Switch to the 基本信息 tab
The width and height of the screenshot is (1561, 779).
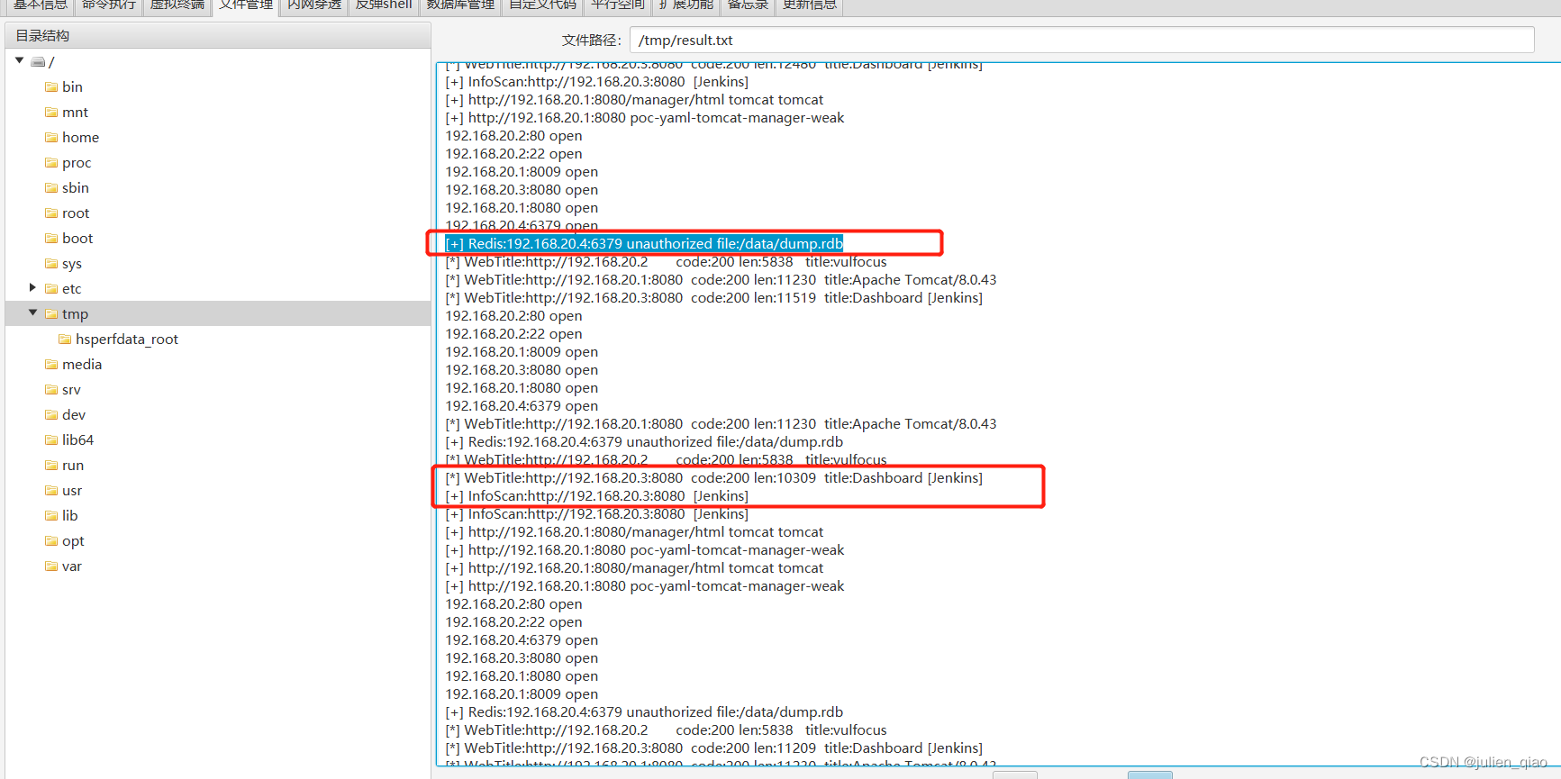[40, 5]
